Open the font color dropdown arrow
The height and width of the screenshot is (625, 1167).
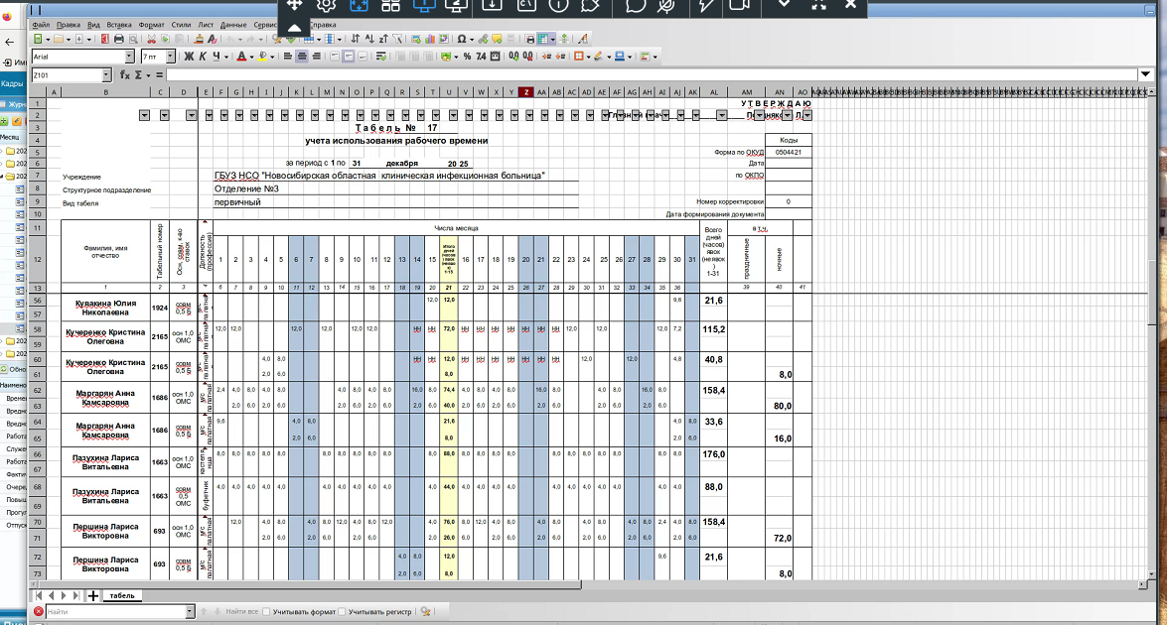point(251,58)
